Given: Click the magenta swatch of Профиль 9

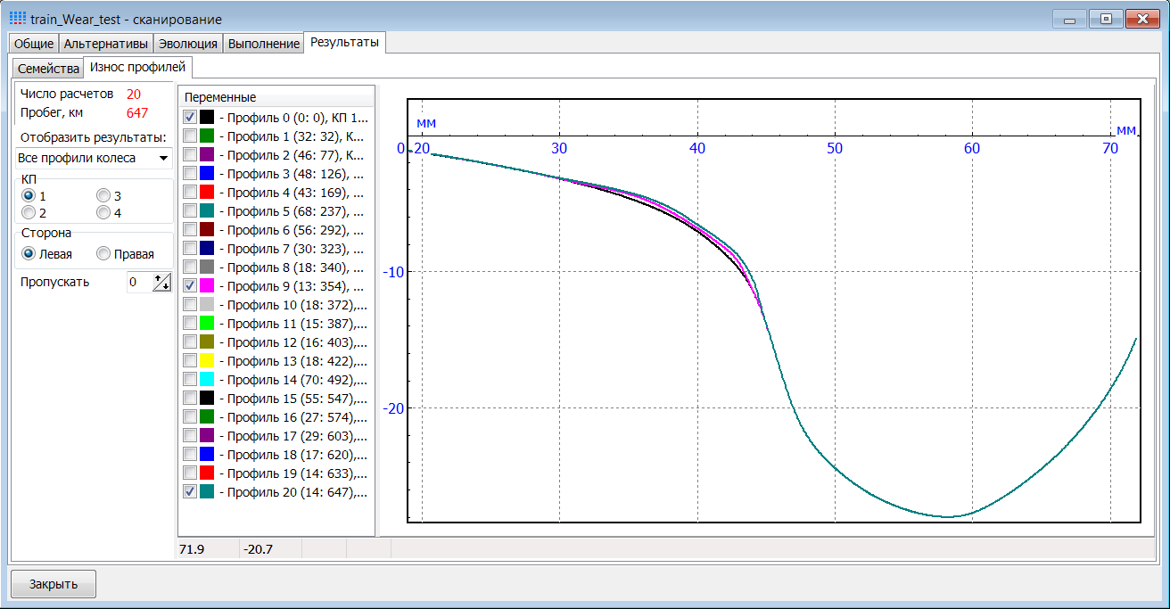Looking at the screenshot, I should pos(207,285).
